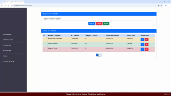Screen dimensions: 171x96
Task: Navigate to VIAJES in the sidebar
Action: coord(5,56)
